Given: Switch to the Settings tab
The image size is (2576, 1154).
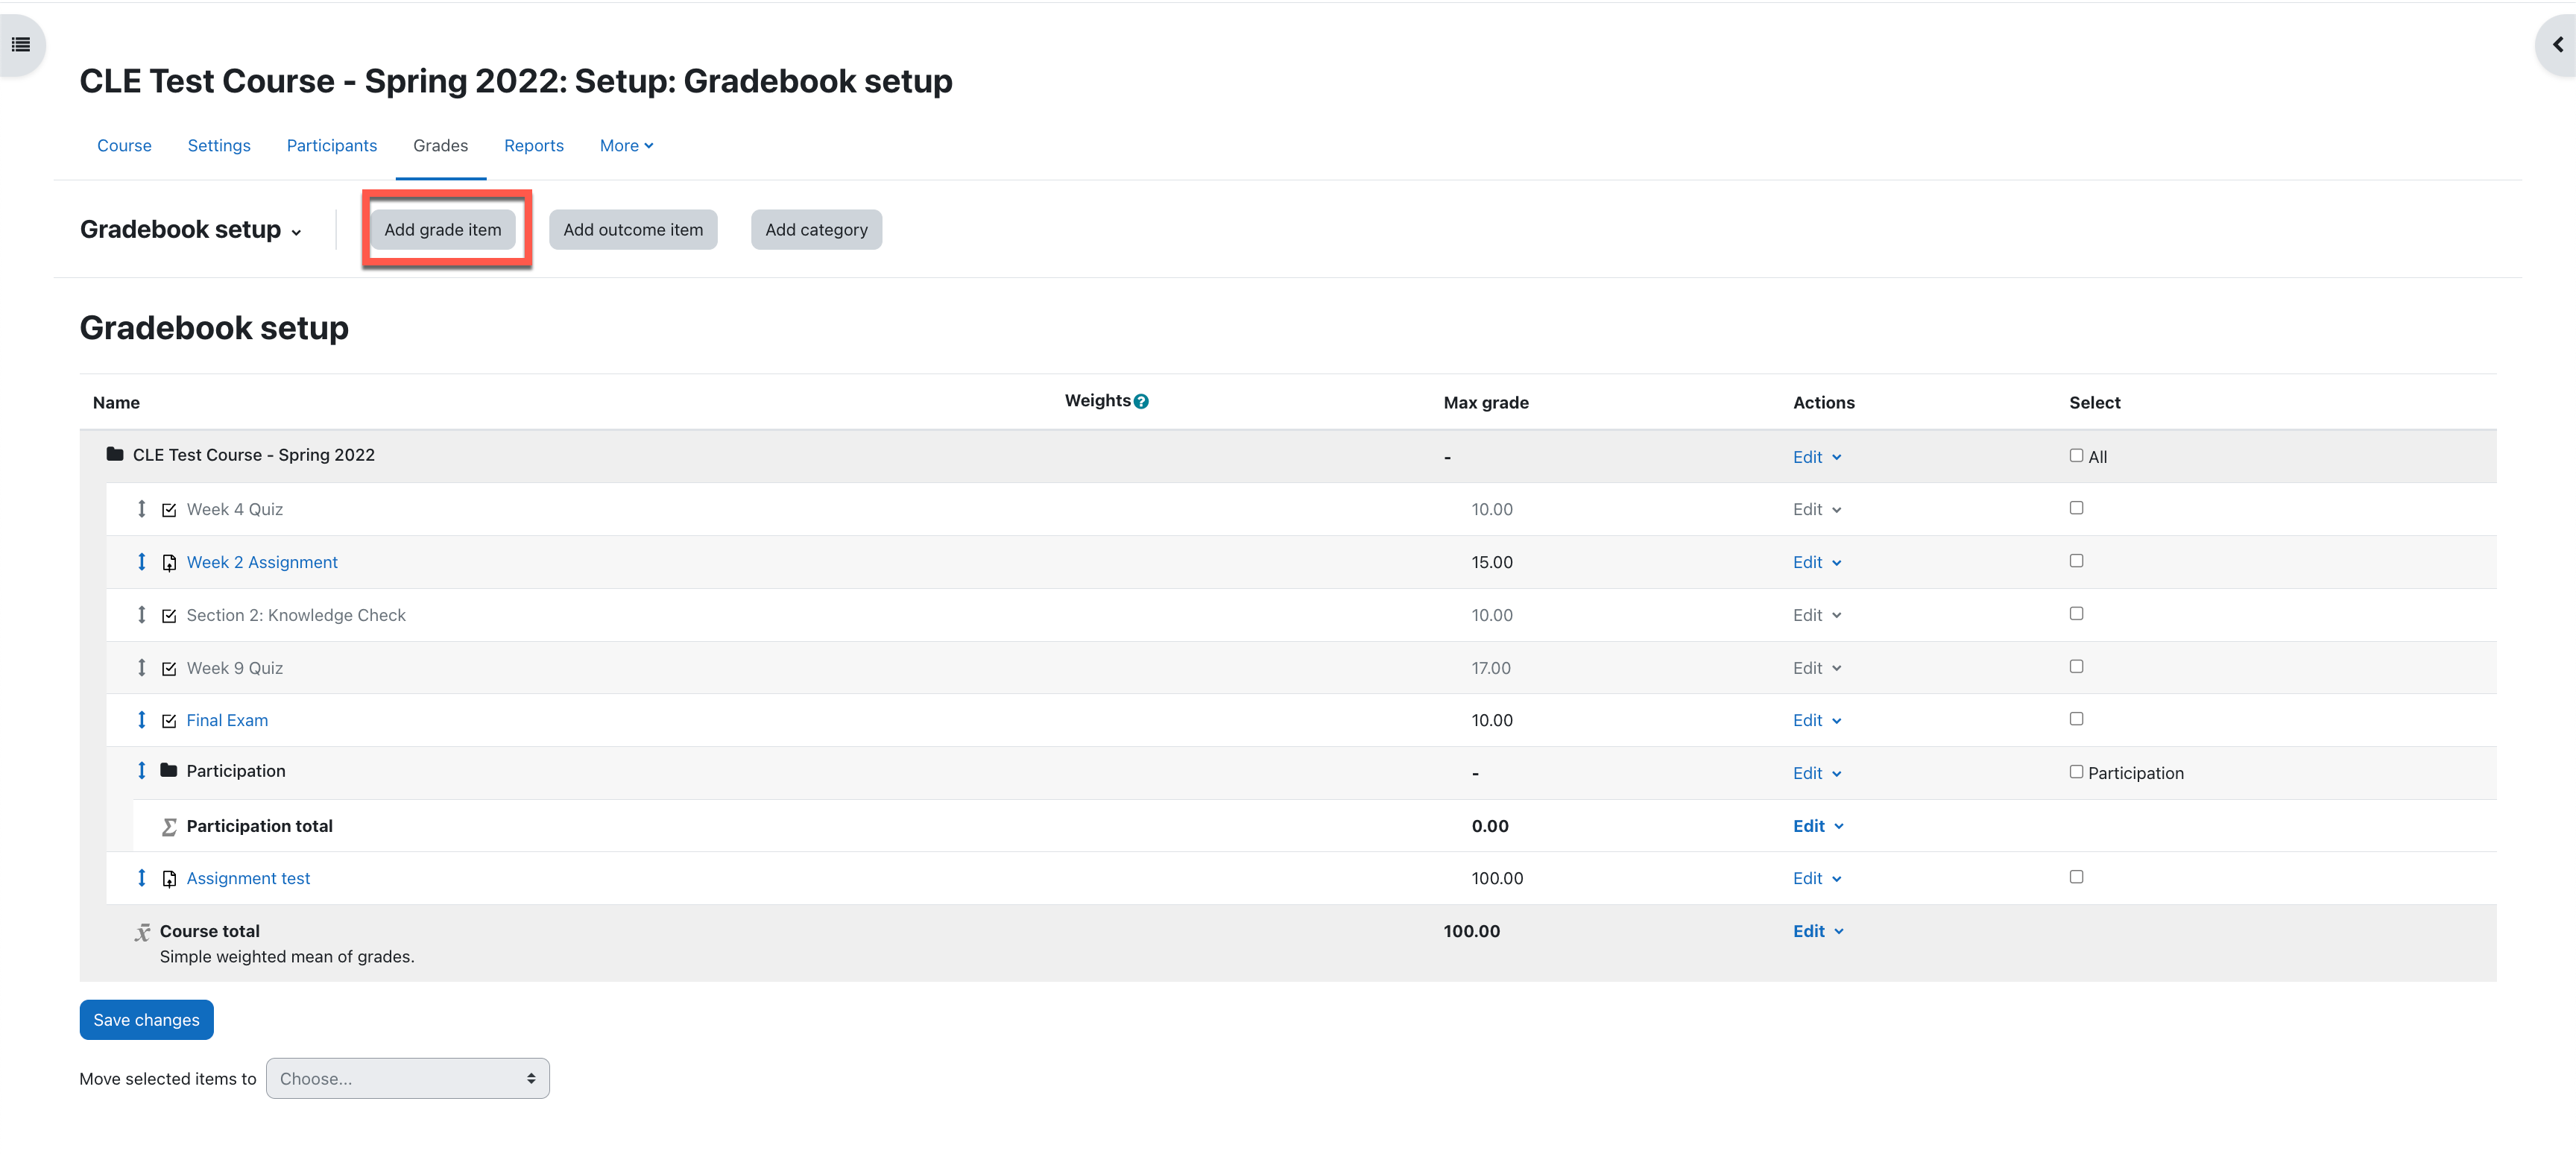Looking at the screenshot, I should point(219,146).
